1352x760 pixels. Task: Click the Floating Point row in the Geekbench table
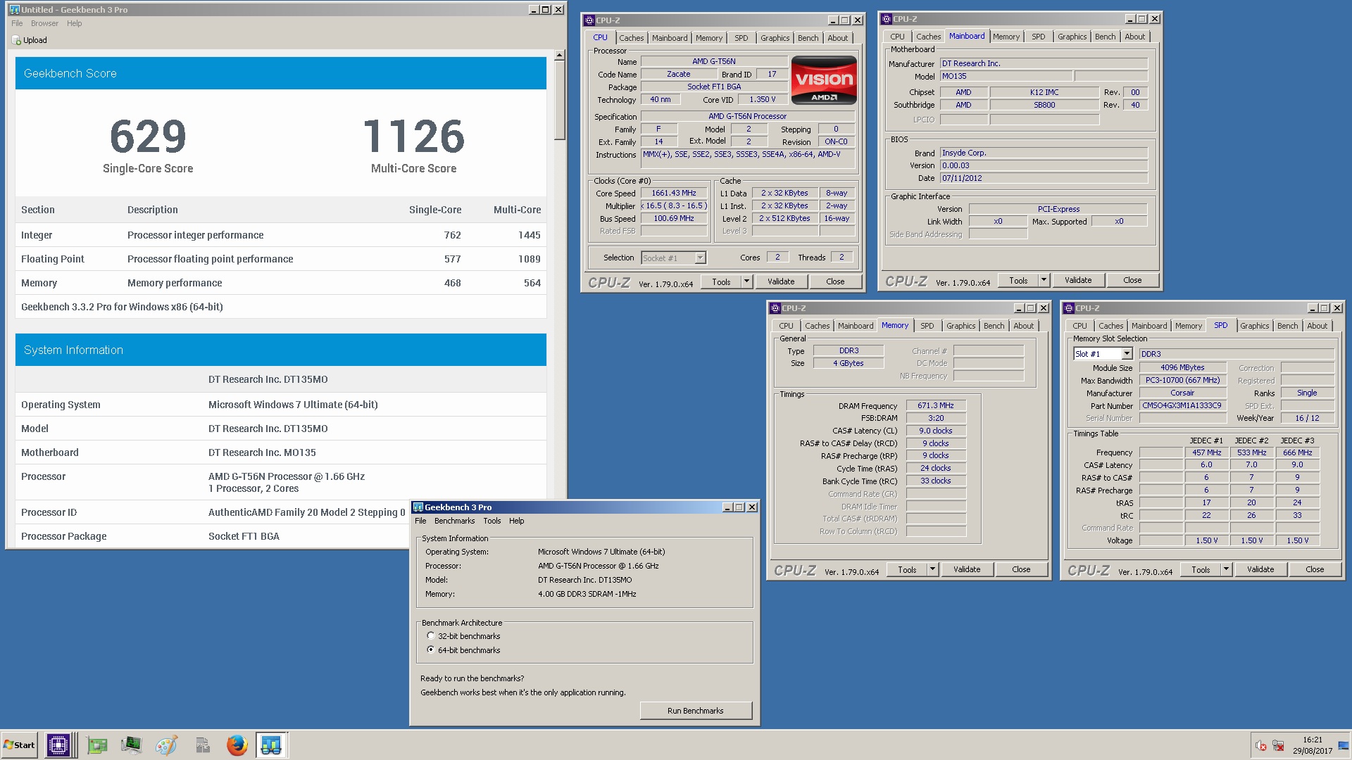pyautogui.click(x=281, y=259)
